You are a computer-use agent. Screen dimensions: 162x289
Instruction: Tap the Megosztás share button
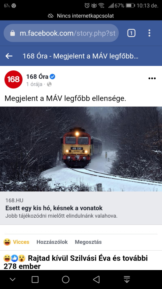click(88, 242)
